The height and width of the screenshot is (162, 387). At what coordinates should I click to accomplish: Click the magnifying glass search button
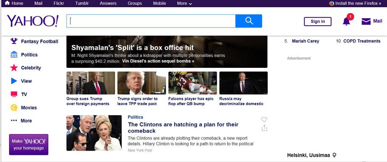(249, 21)
